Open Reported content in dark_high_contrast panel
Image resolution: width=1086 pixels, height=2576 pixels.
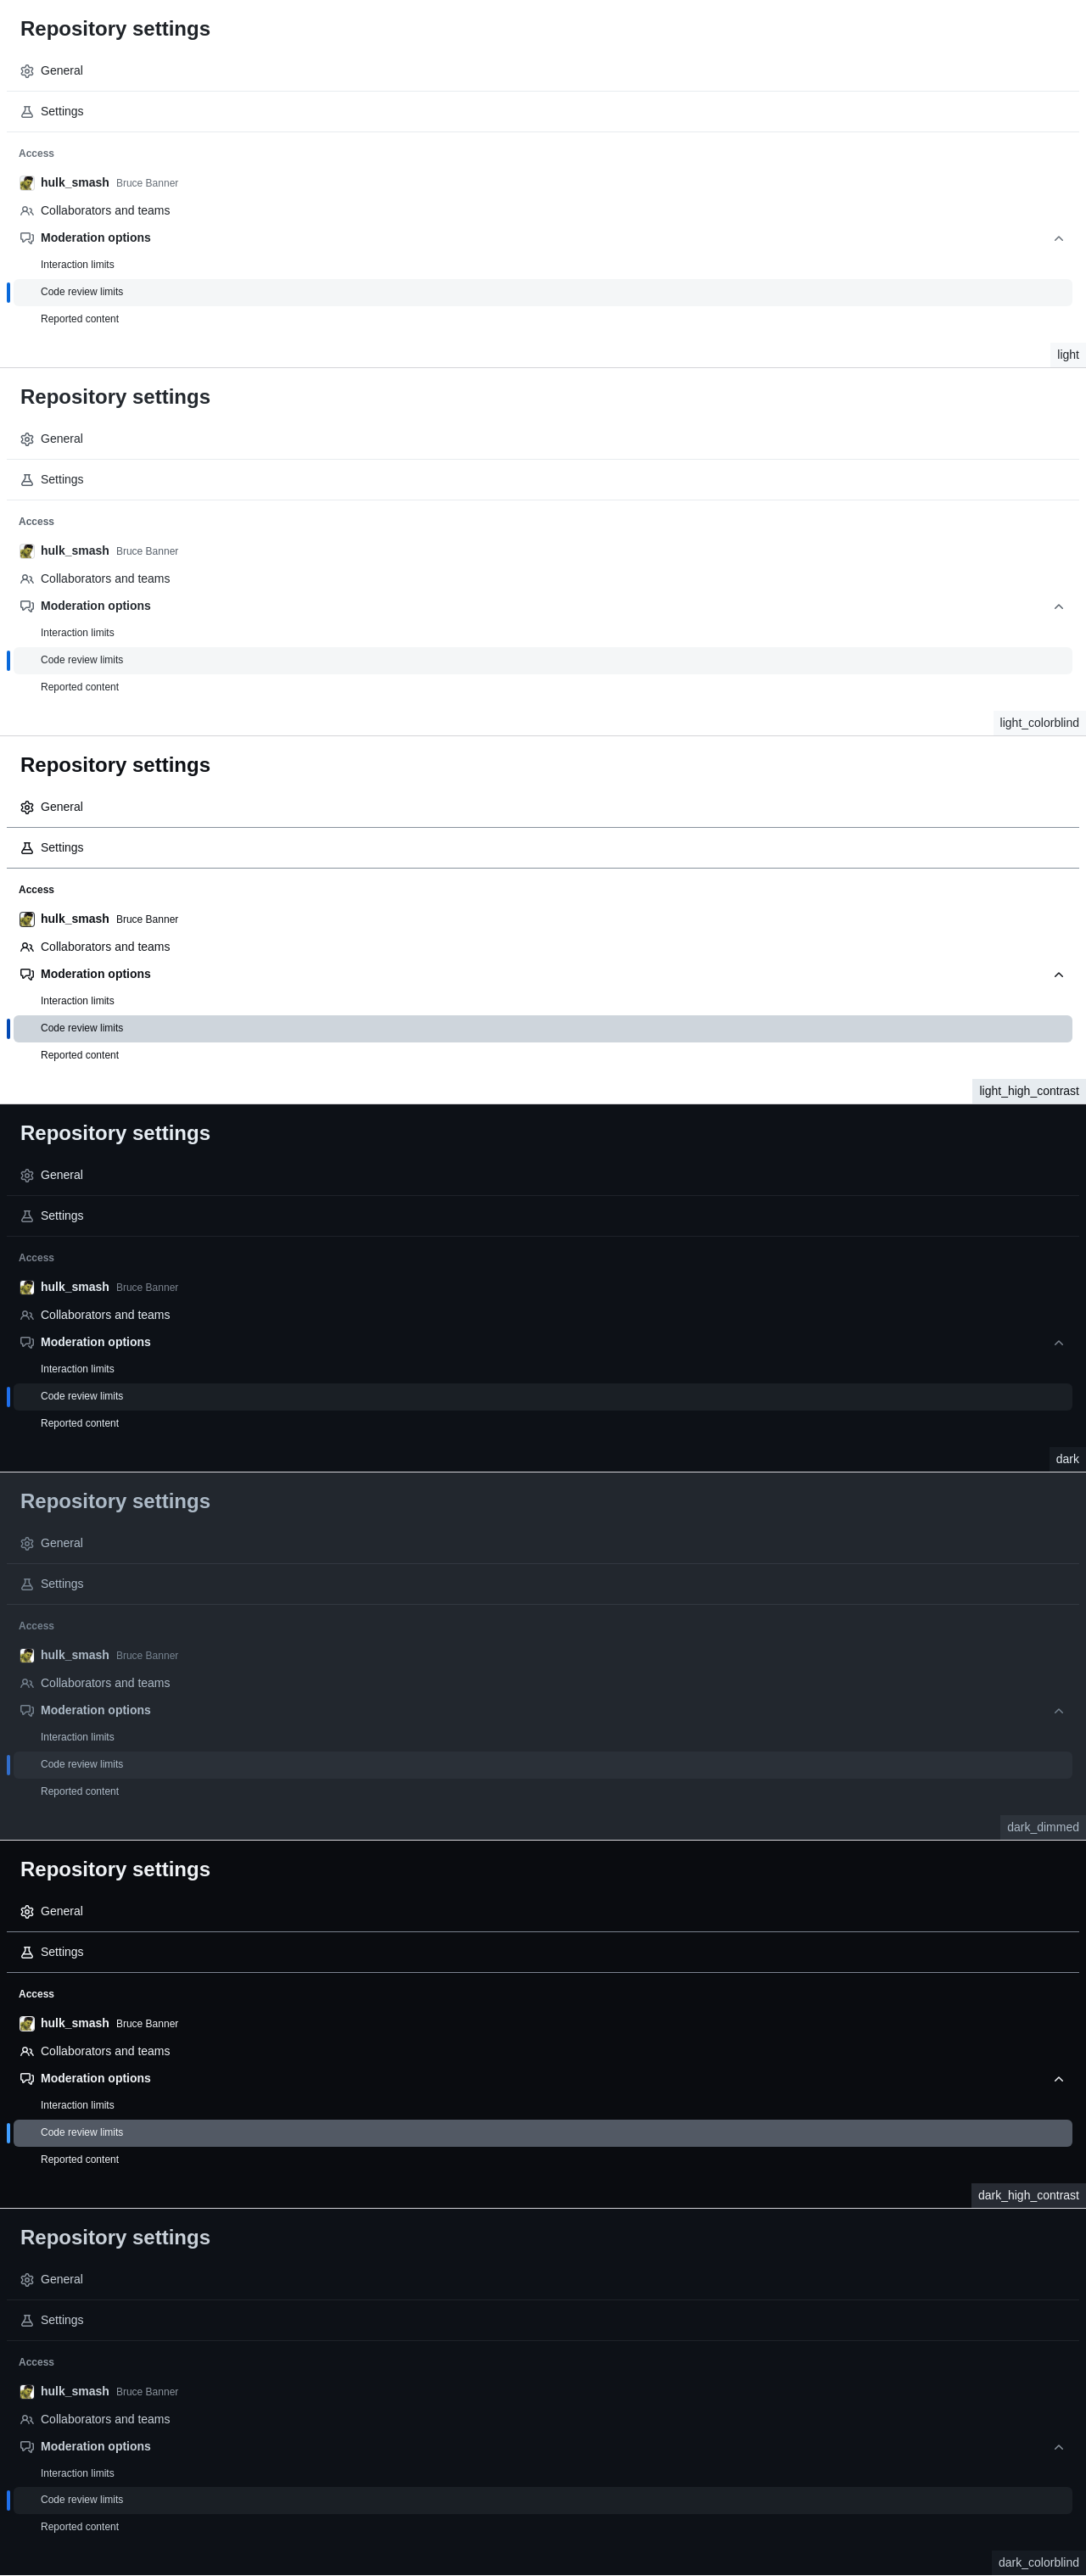coord(543,2159)
